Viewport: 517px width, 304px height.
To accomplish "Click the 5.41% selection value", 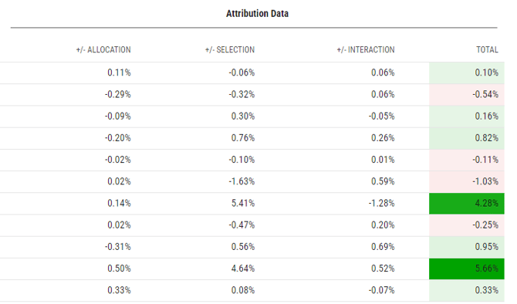I will 243,204.
